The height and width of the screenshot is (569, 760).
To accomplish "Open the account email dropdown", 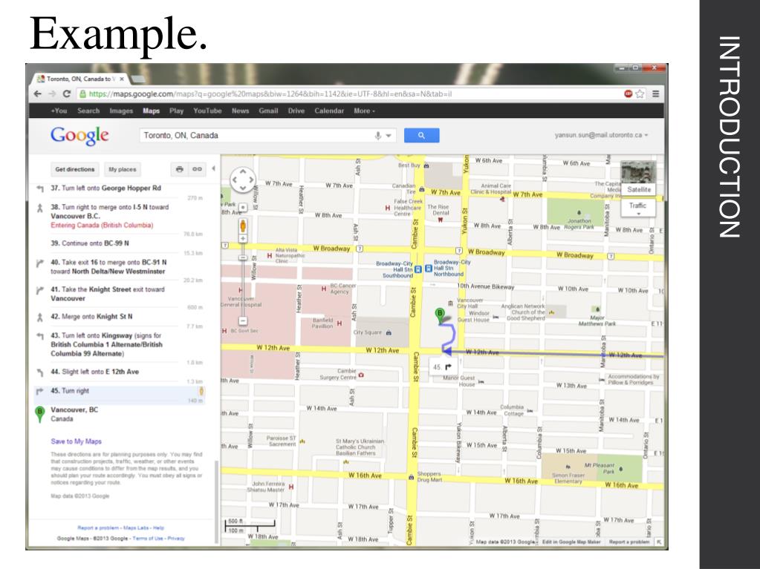I will (x=602, y=135).
